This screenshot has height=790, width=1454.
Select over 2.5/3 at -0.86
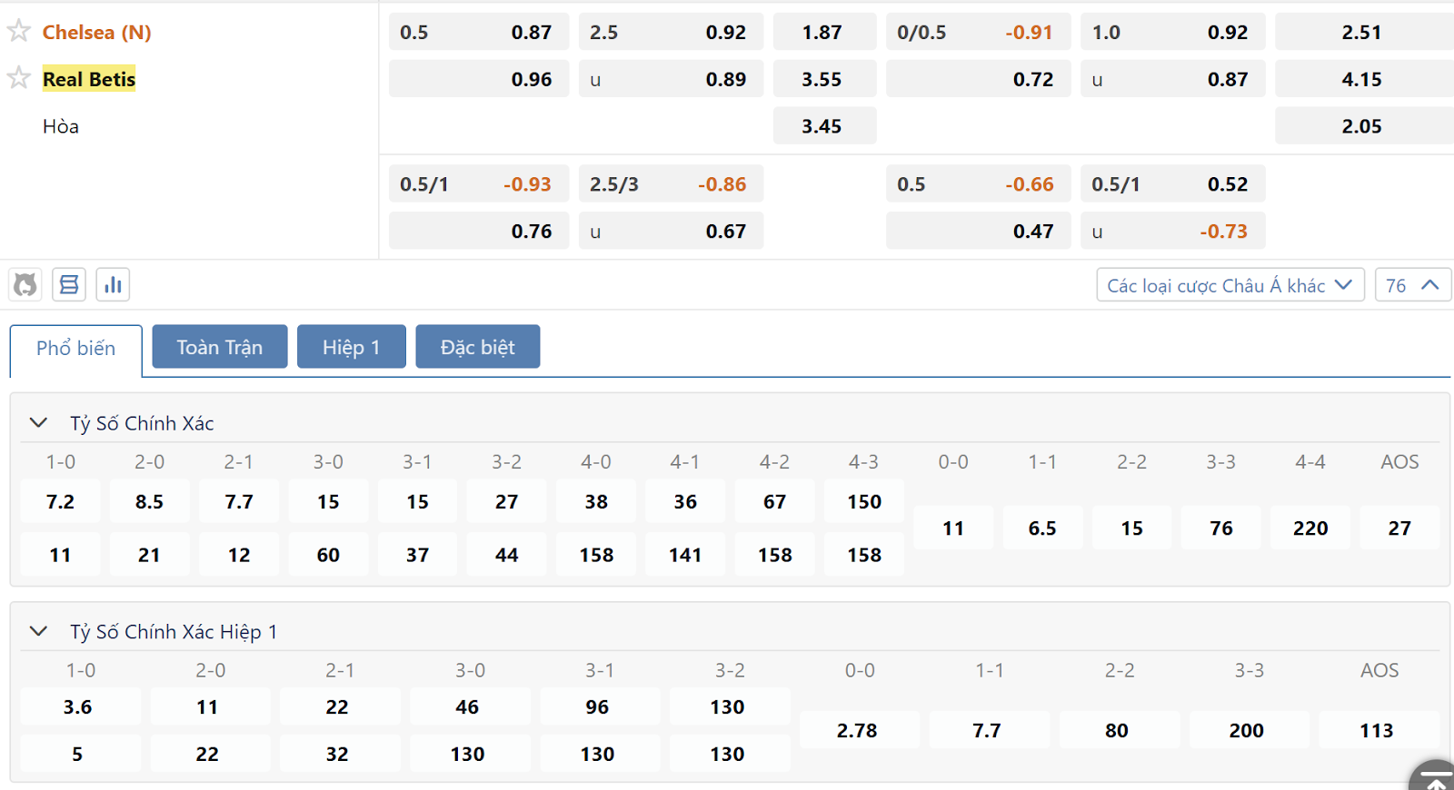tap(671, 184)
